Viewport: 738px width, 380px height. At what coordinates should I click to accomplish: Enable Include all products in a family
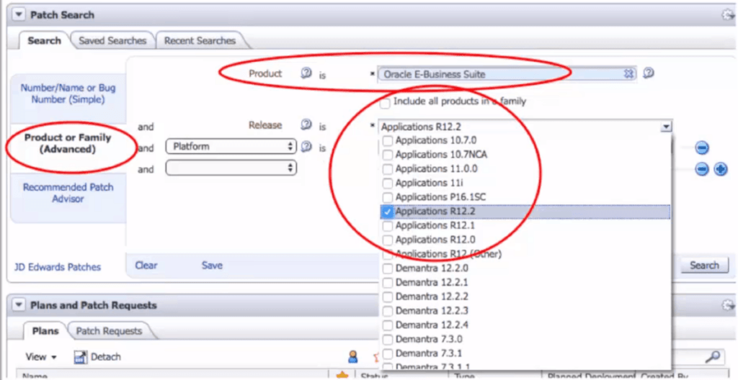click(x=385, y=102)
